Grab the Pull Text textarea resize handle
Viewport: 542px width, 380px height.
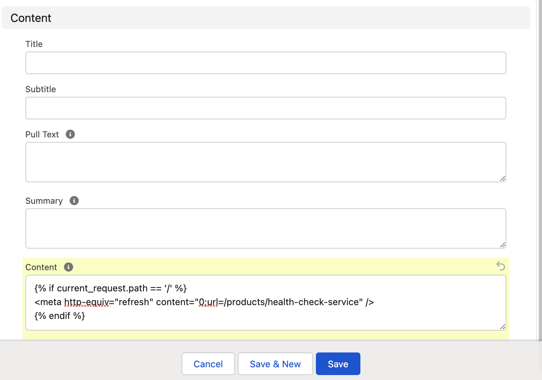click(x=503, y=179)
